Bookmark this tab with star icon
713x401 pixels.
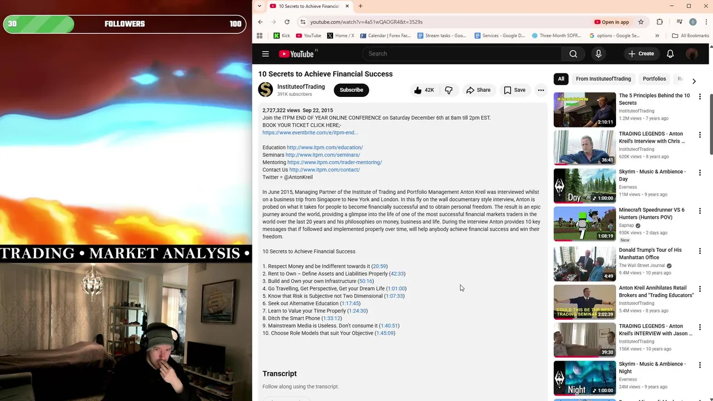click(x=641, y=22)
